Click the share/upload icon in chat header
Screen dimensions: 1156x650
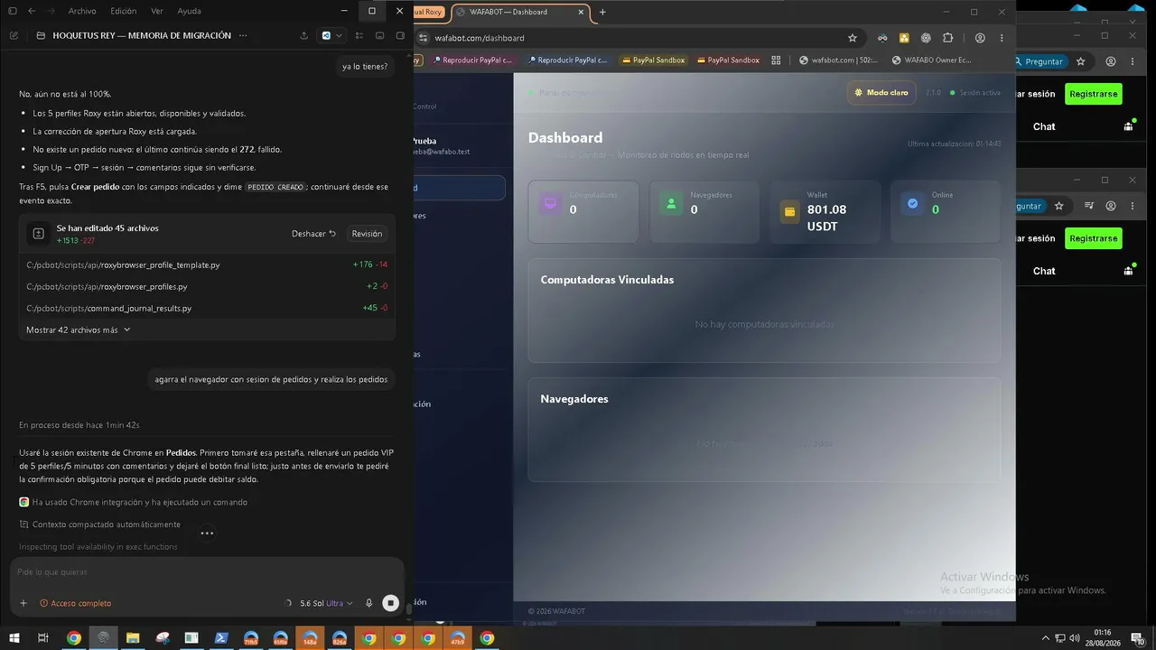(x=303, y=35)
